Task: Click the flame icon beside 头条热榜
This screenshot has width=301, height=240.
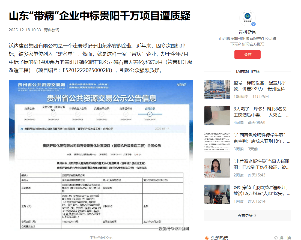Action: (x=207, y=238)
